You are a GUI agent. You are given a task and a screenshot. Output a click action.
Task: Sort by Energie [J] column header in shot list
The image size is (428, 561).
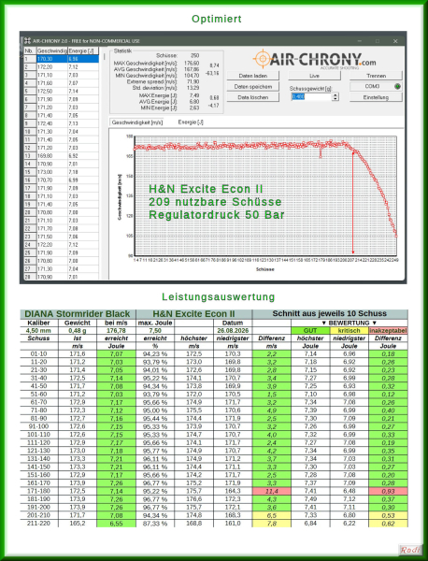(x=83, y=50)
